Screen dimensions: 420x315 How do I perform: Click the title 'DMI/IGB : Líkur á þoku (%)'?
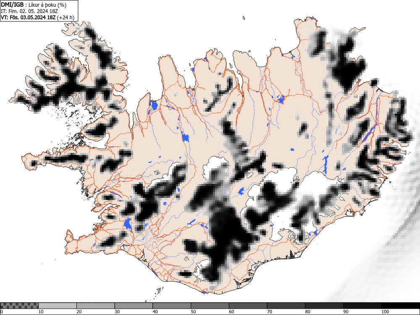[34, 5]
